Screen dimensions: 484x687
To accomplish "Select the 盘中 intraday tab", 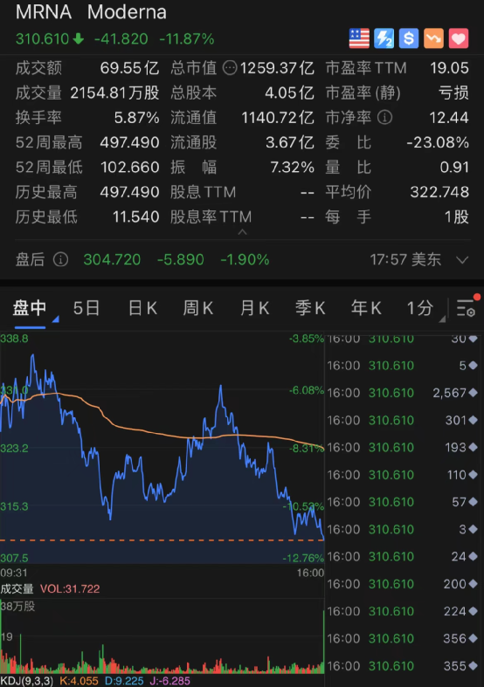I will [x=30, y=308].
